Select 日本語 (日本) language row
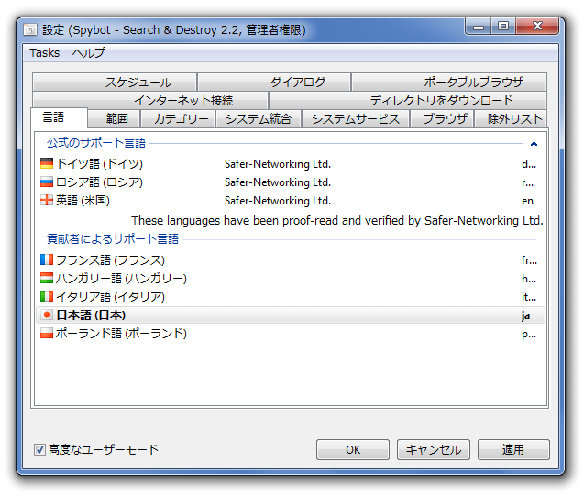Viewport: 584px width, 496px height. coord(291,315)
